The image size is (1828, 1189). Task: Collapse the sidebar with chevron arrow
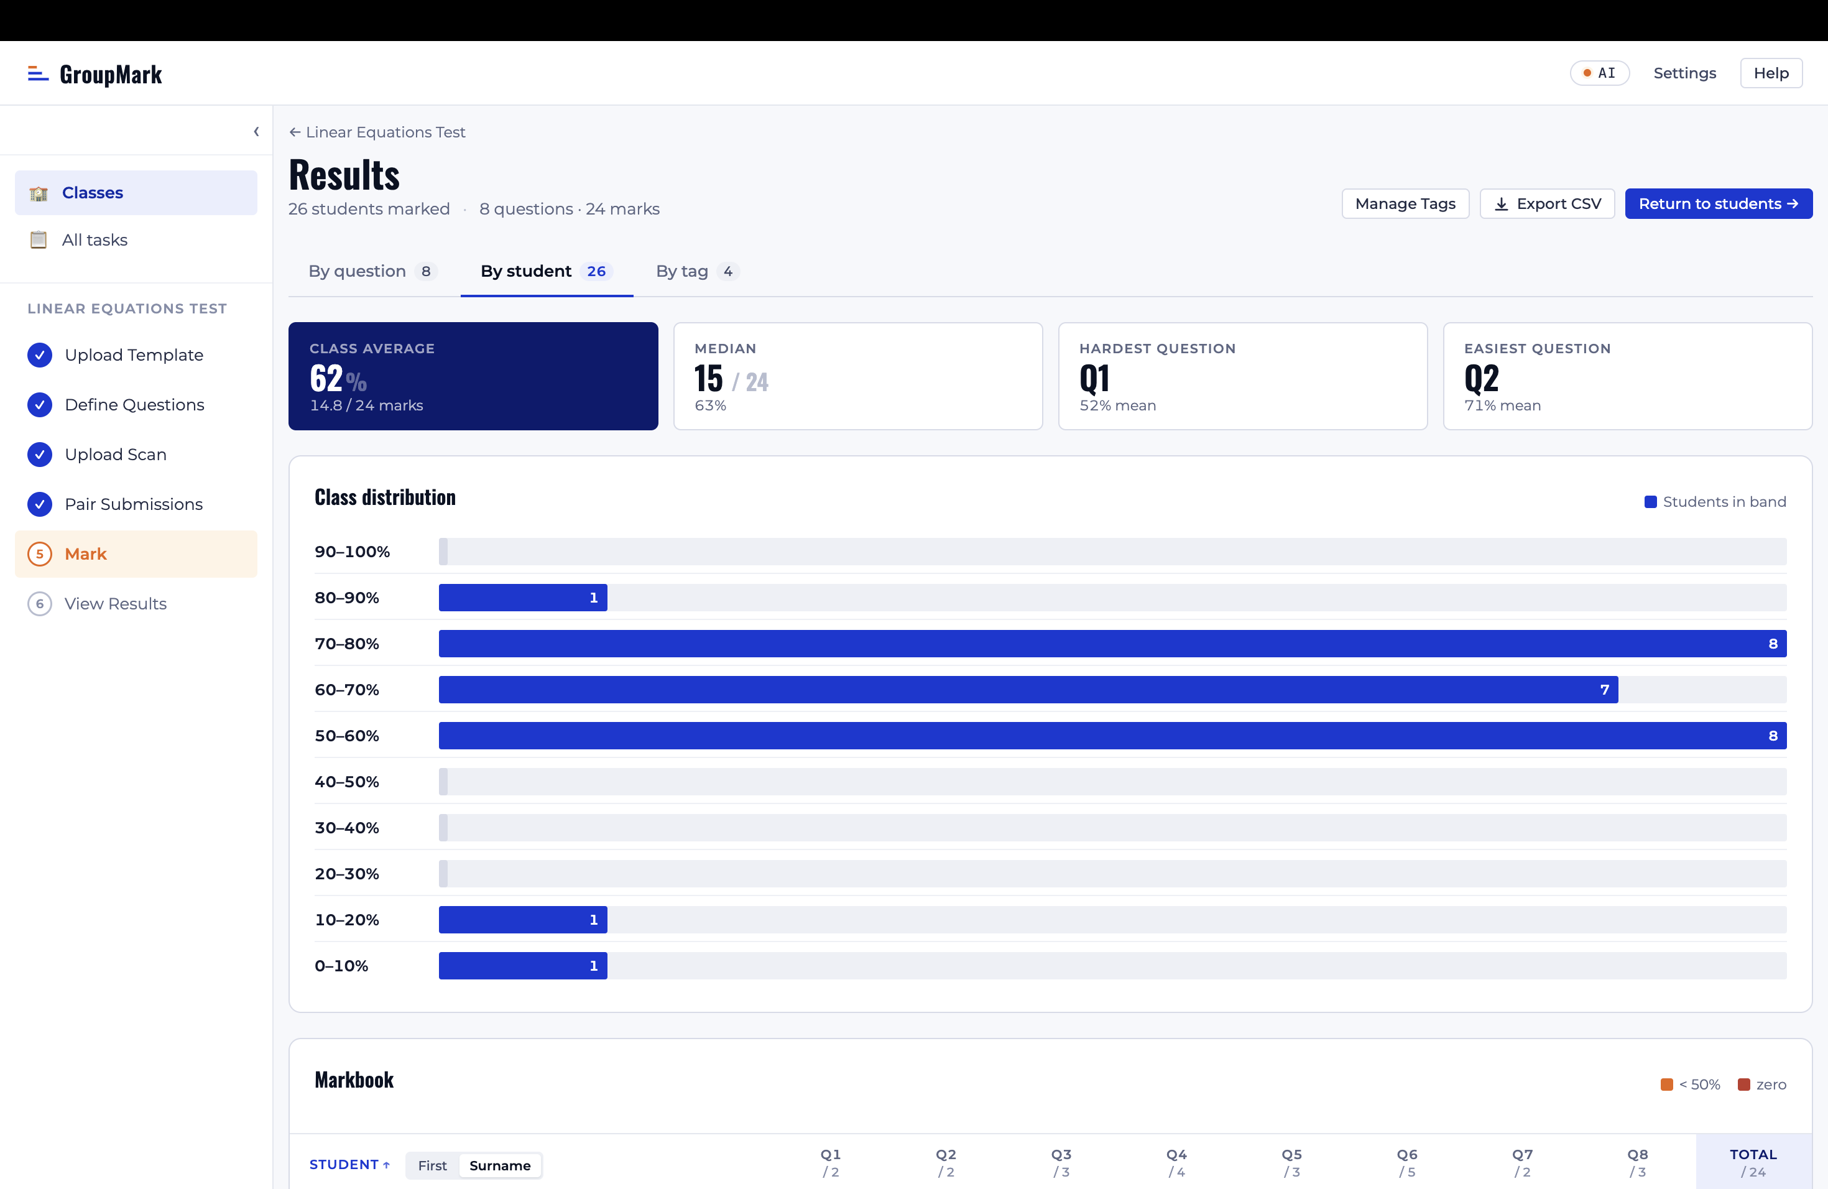click(257, 131)
